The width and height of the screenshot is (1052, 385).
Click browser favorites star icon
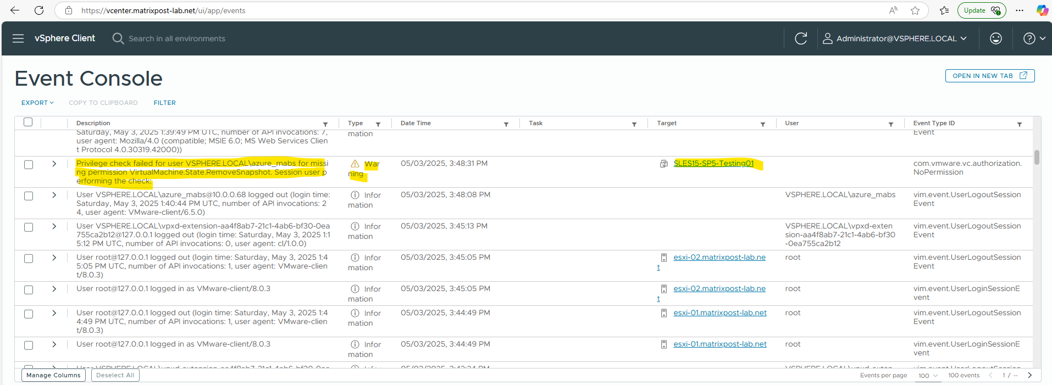(915, 10)
